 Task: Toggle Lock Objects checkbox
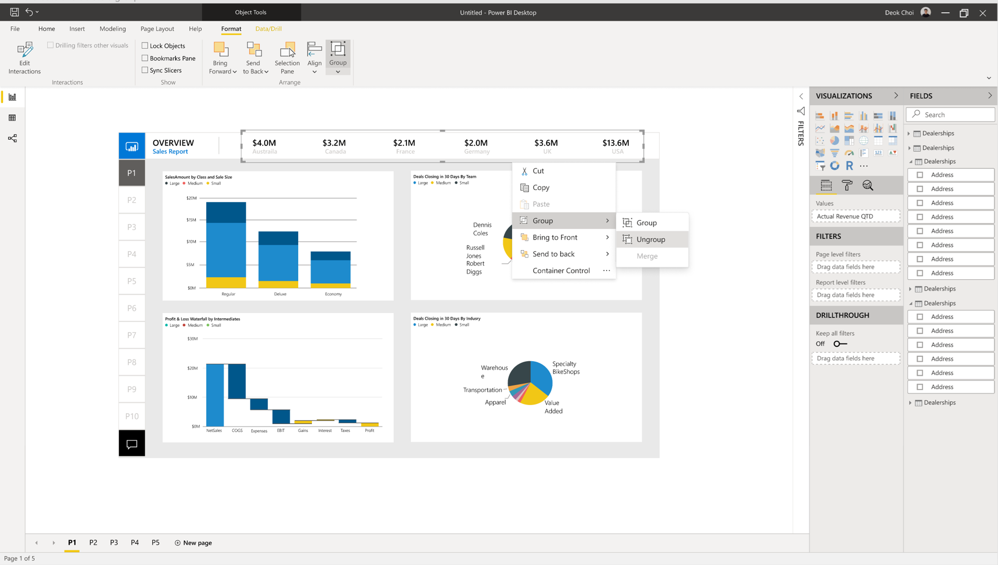click(145, 45)
